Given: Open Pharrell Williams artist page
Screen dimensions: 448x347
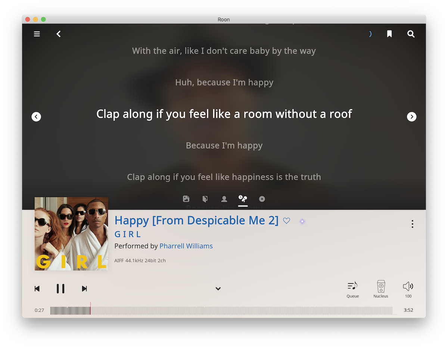Looking at the screenshot, I should [x=186, y=246].
